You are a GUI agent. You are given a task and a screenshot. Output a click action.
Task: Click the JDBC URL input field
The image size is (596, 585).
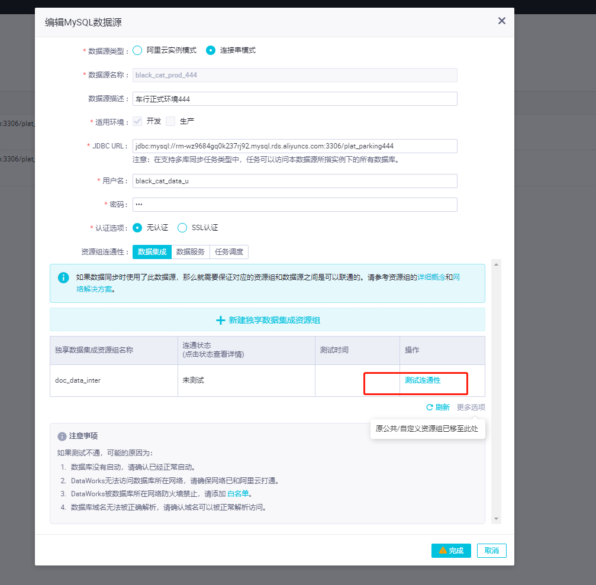click(295, 146)
